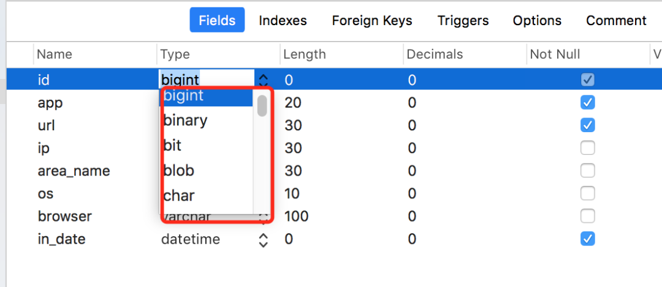
Task: Open the Comment tab
Action: (616, 21)
